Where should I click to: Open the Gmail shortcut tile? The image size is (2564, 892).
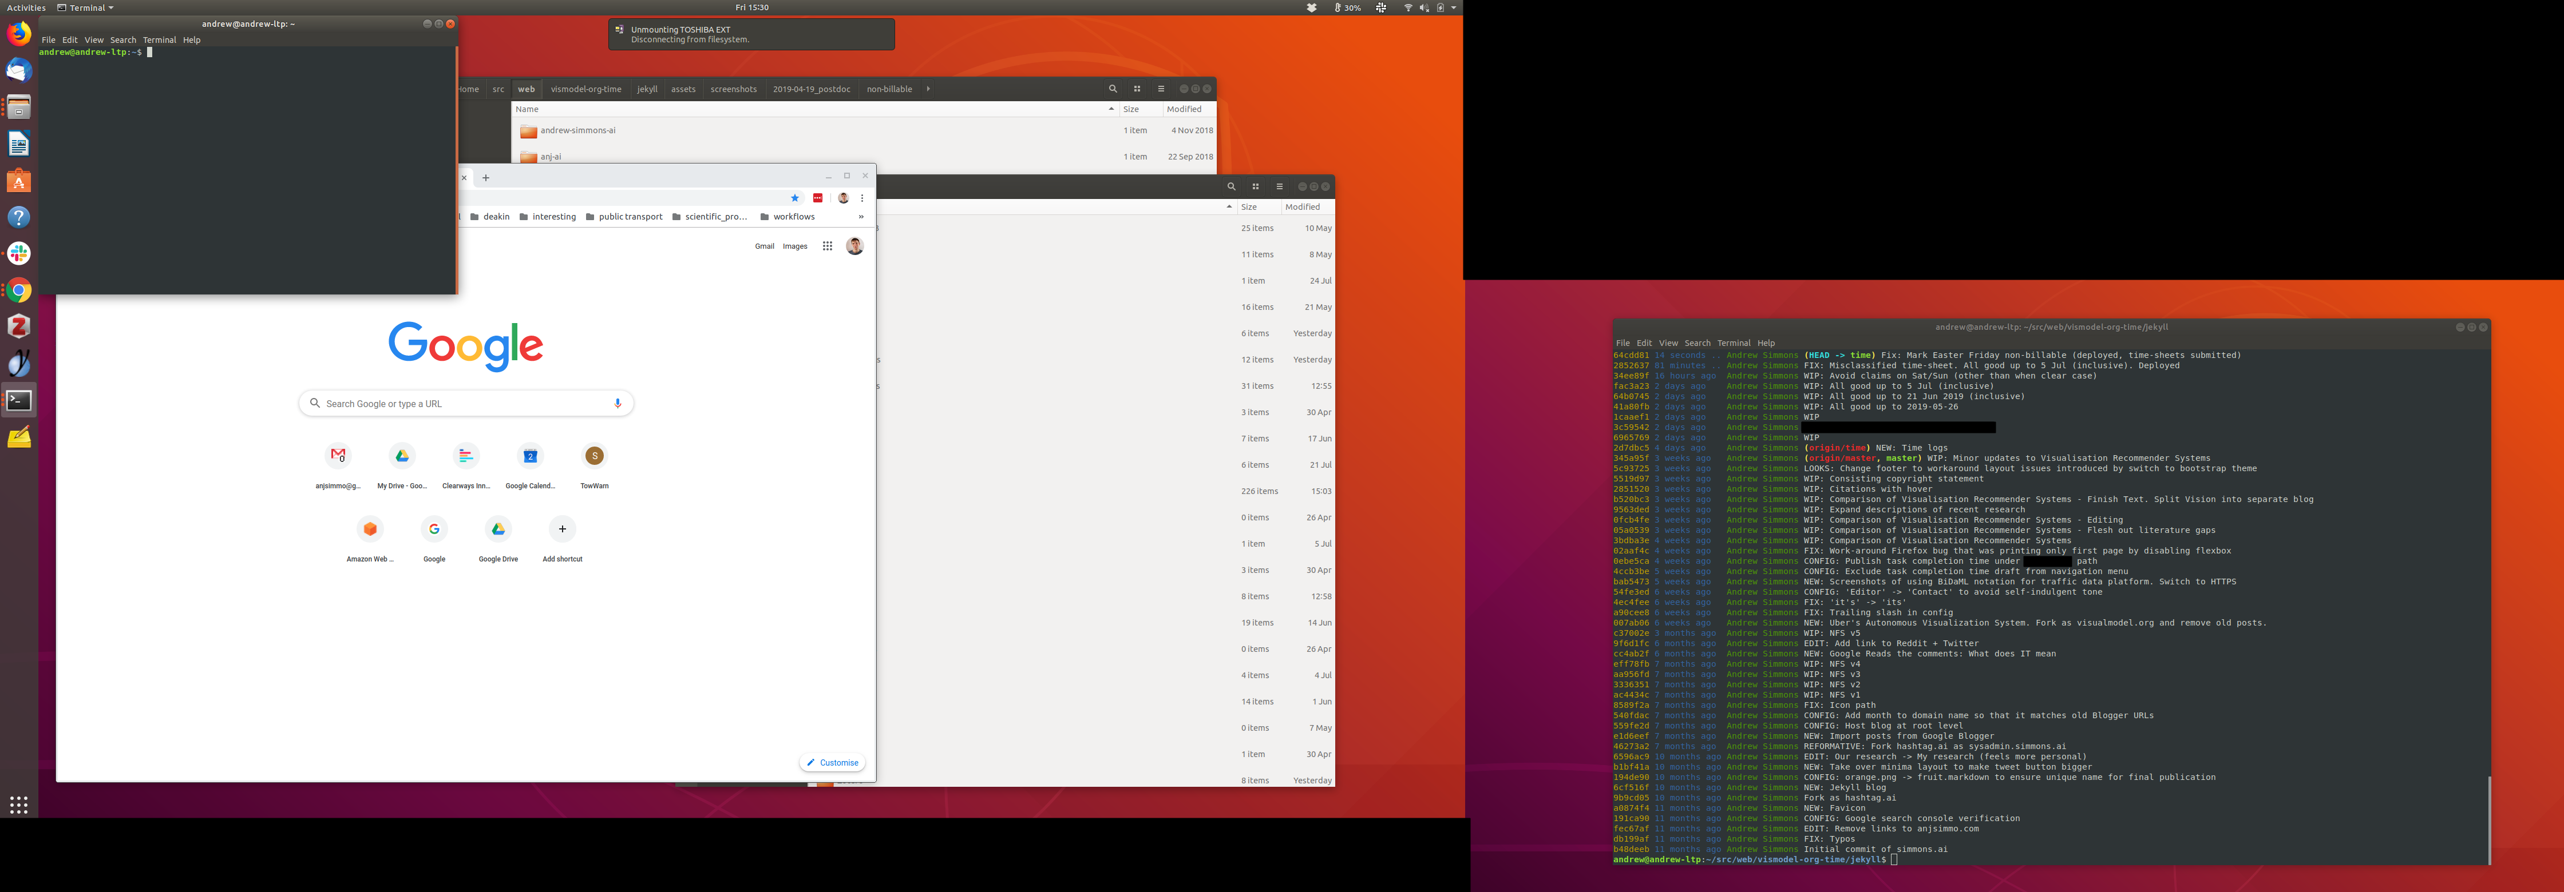point(338,456)
